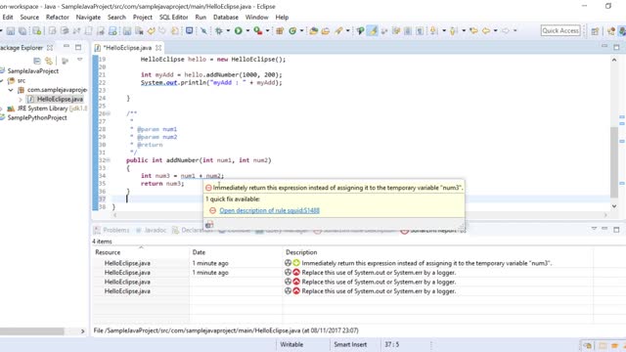Image resolution: width=626 pixels, height=352 pixels.
Task: Open dropdown arrow next to Run icon
Action: 247,30
